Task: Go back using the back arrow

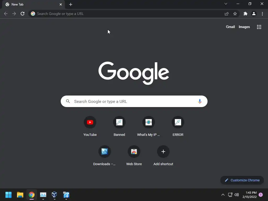Action: click(6, 14)
